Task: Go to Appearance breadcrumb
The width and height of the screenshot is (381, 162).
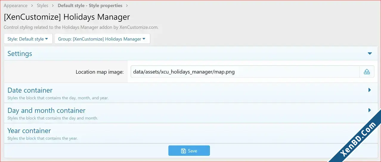Action: point(16,6)
